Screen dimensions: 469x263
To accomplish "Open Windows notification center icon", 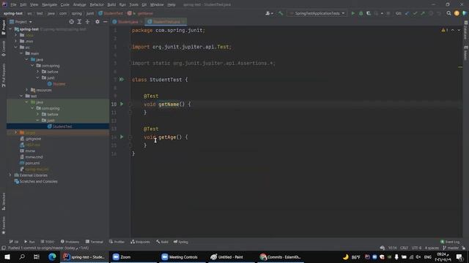I will pyautogui.click(x=459, y=257).
